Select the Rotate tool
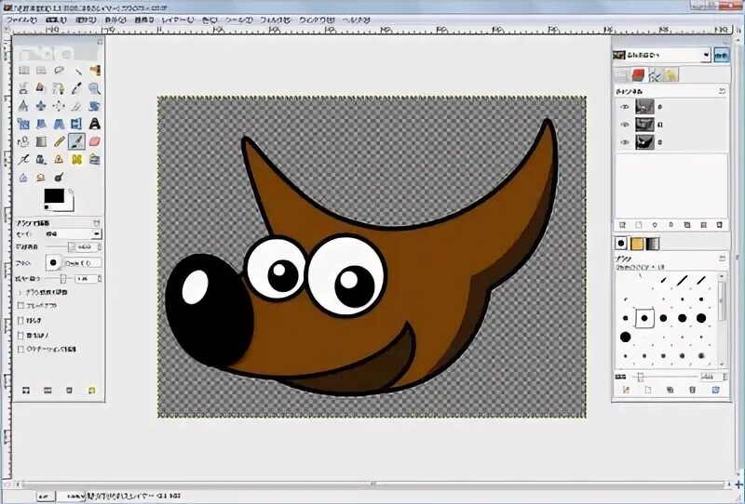Screen dimensions: 745x504 (x=95, y=106)
